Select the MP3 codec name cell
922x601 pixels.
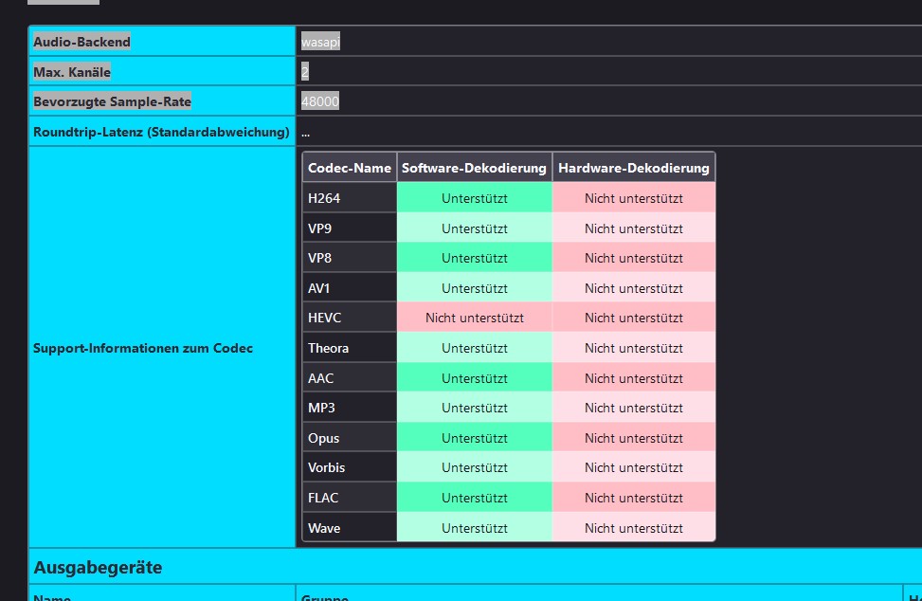coord(350,409)
